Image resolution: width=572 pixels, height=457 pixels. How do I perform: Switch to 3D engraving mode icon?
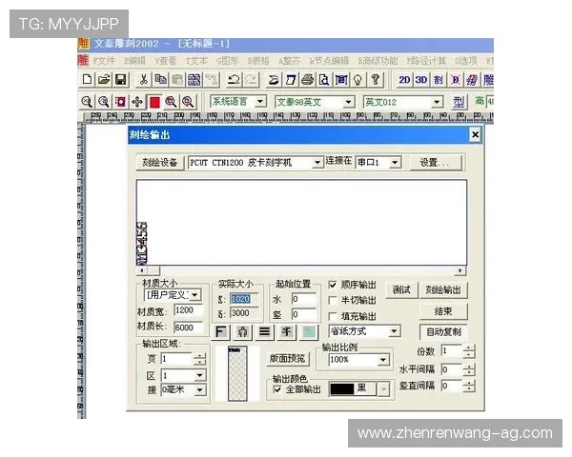(421, 80)
